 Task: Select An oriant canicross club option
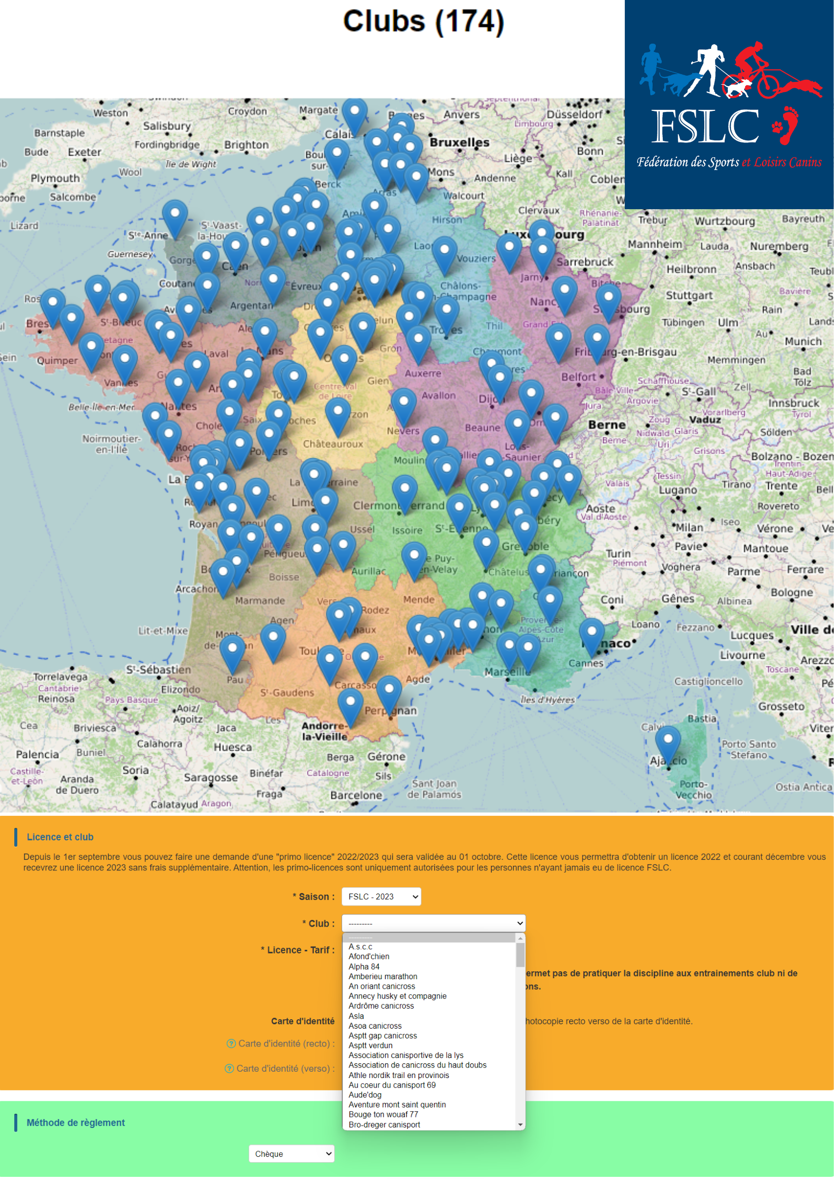pos(429,987)
